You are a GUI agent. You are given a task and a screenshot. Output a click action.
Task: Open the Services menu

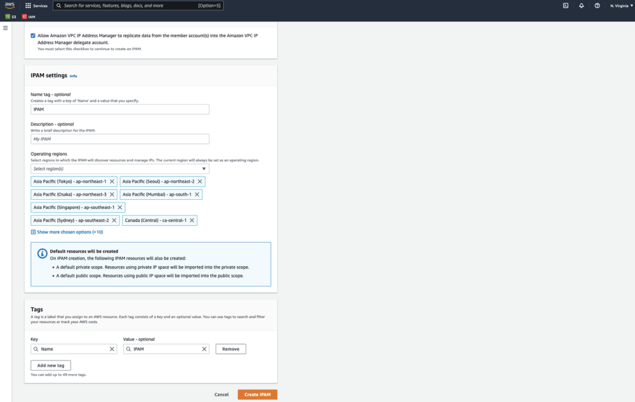[x=35, y=6]
